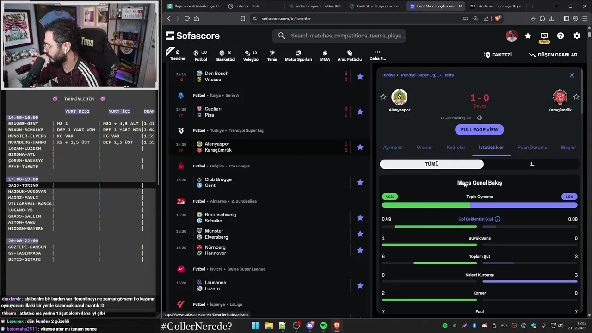Toggle favorite star beside Alanyaspor team crest
Viewport: 592px width, 333px height.
pos(383,97)
